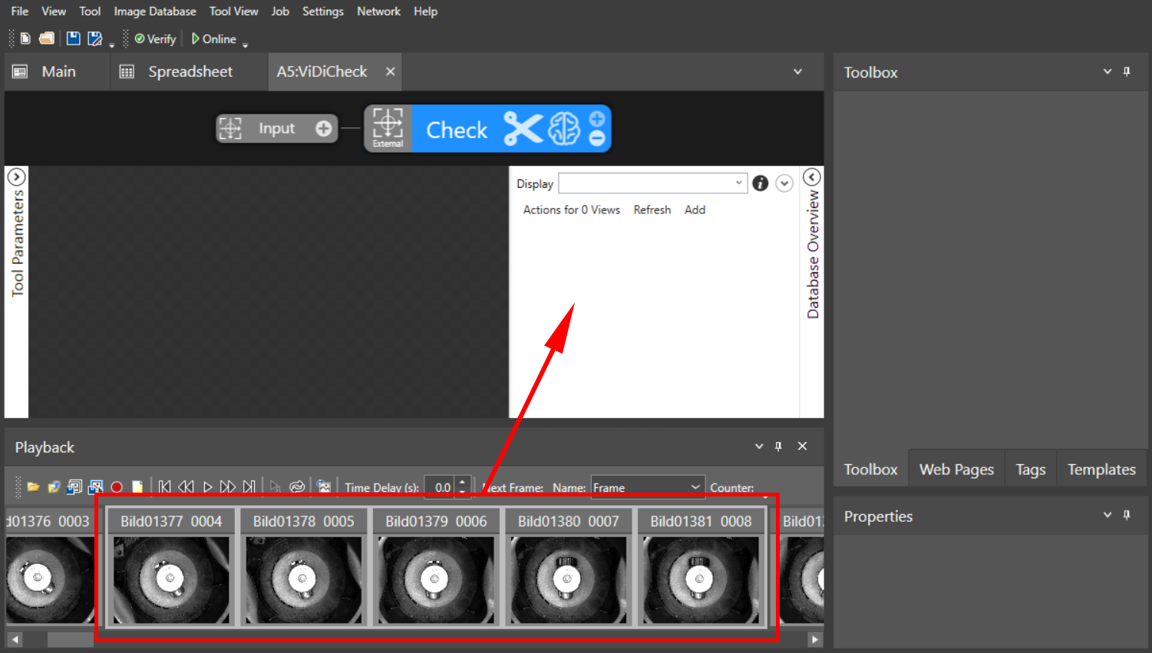Click Refresh in the views panel
1152x653 pixels.
(x=652, y=209)
